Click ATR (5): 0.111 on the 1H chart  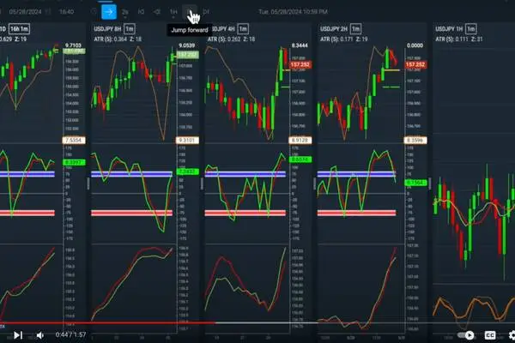(451, 39)
